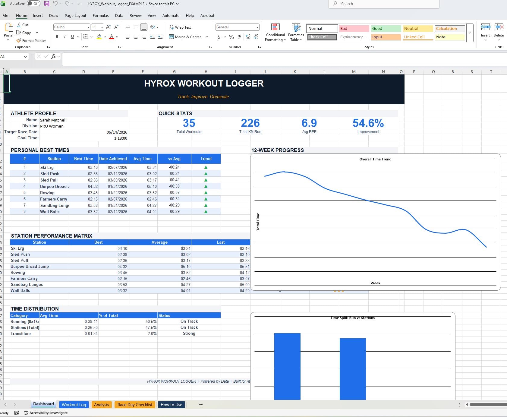Click Decrease Font Size icon
The height and width of the screenshot is (417, 507).
click(116, 27)
